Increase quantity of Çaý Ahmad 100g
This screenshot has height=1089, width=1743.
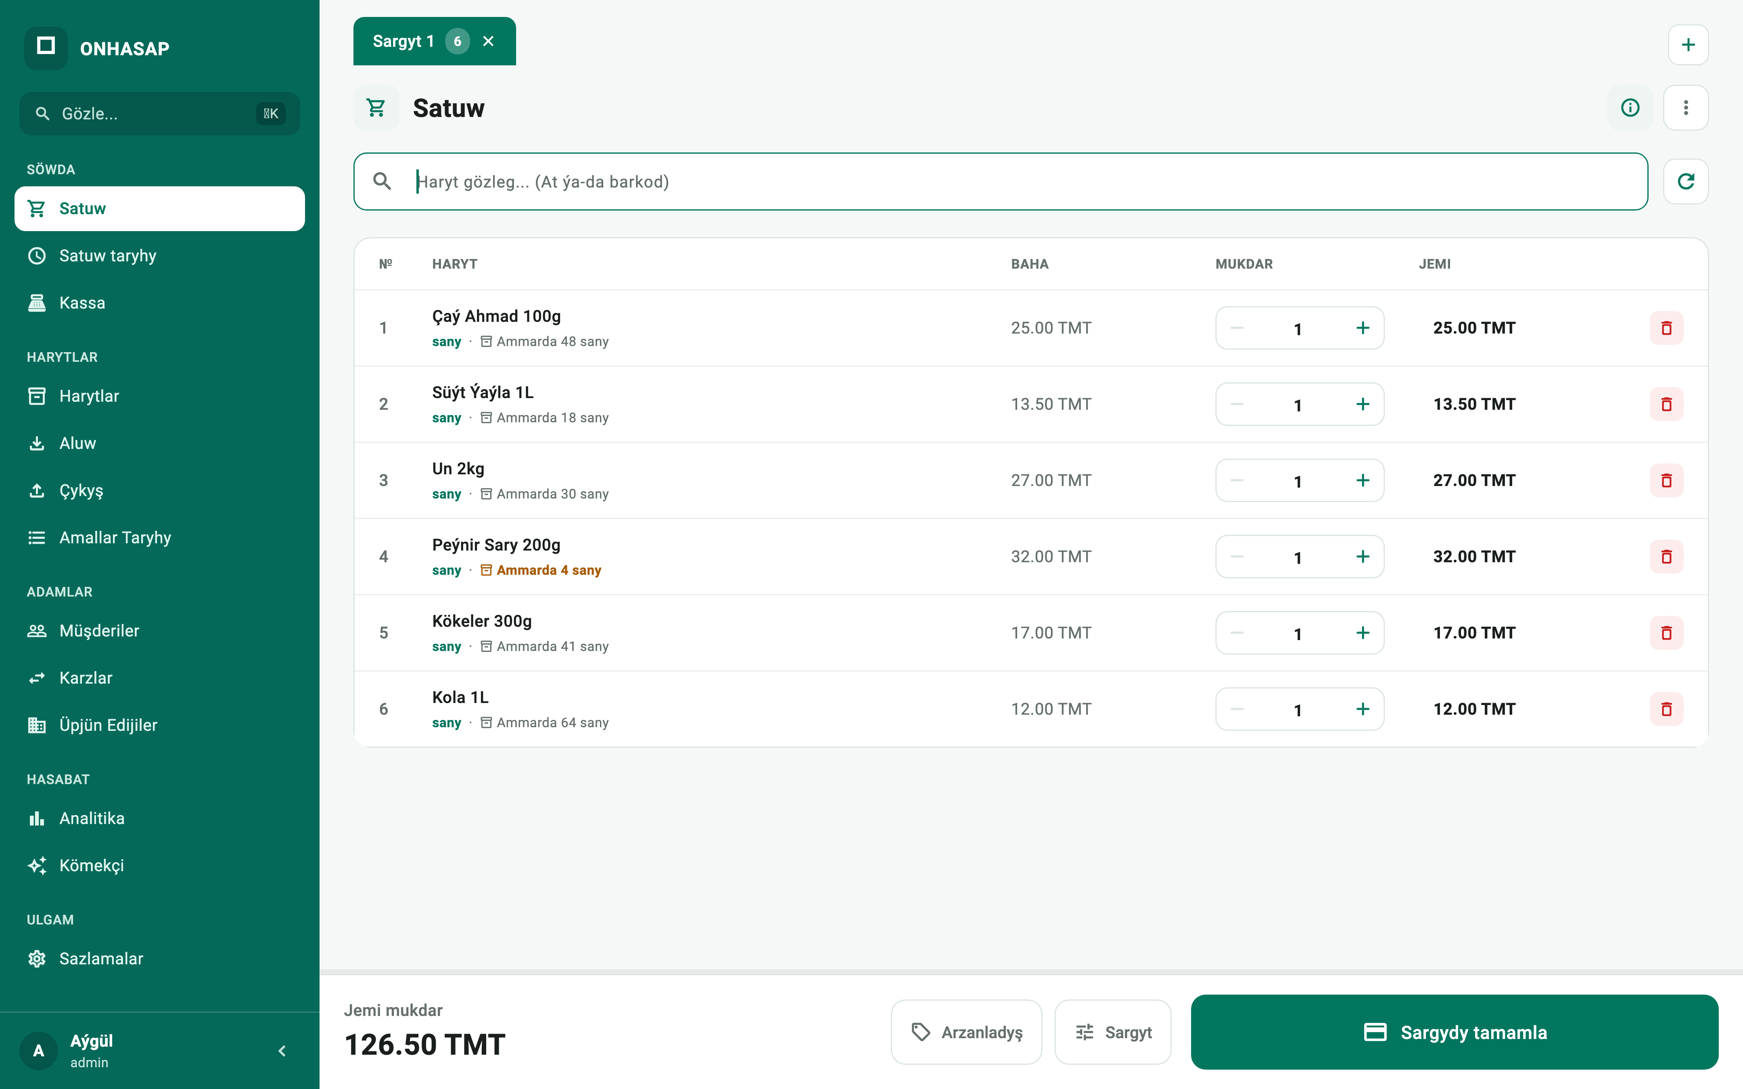(x=1363, y=328)
